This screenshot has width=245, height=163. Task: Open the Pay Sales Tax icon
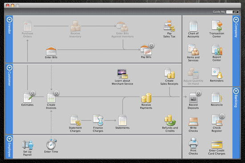(x=169, y=26)
